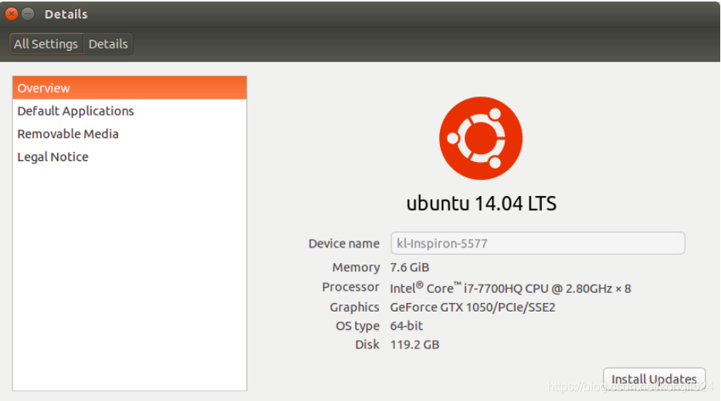Click the ubuntu 14.04 LTS heading
721x401 pixels.
click(x=481, y=204)
